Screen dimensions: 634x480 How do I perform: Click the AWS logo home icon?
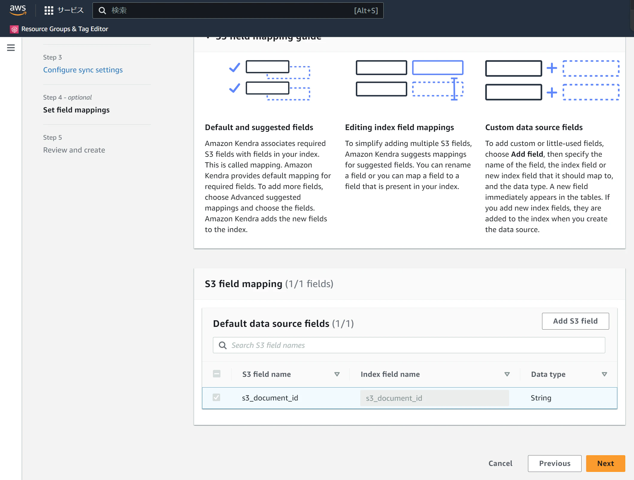tap(18, 10)
